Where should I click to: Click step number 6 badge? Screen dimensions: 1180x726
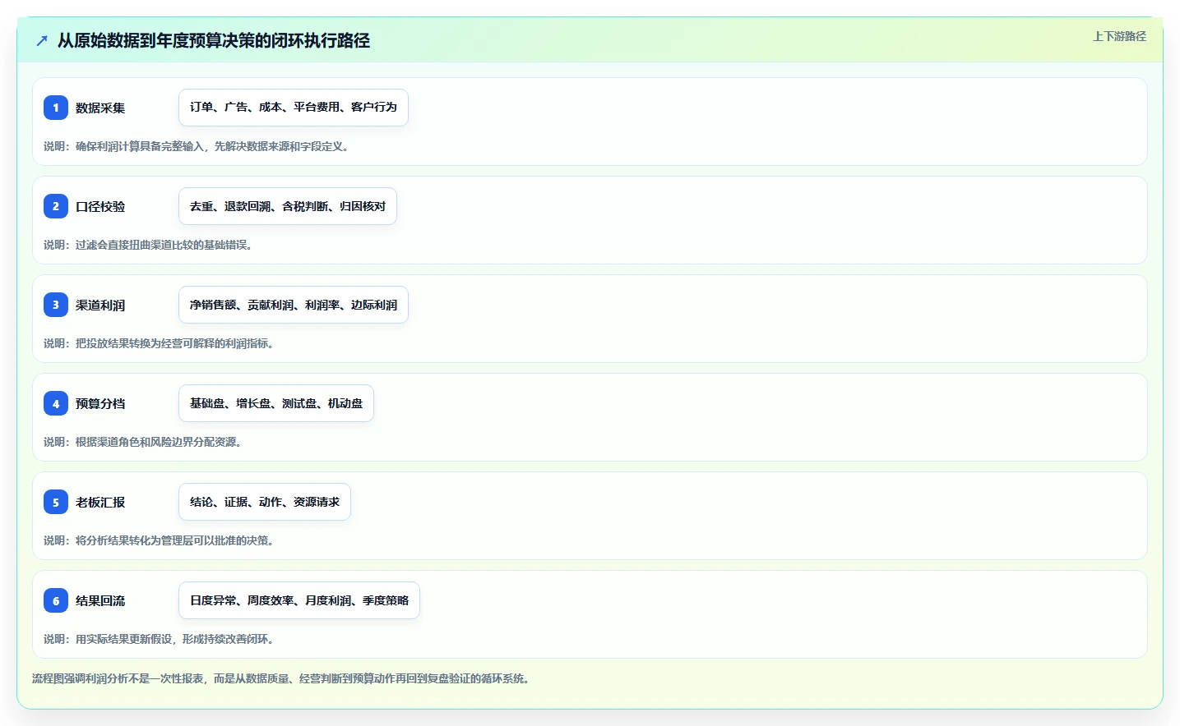click(56, 600)
